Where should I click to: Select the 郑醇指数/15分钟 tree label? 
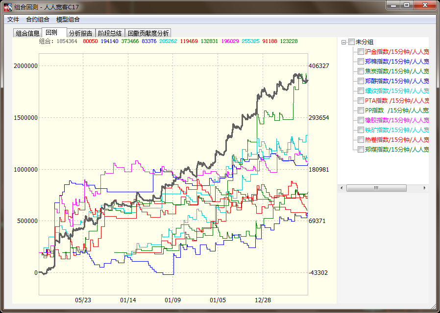coord(397,81)
